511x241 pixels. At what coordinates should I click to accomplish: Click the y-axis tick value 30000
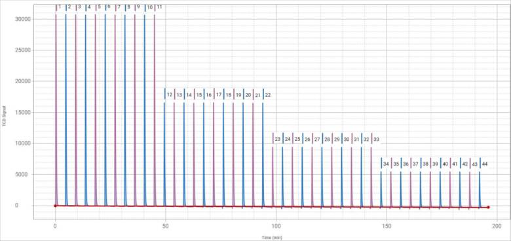pyautogui.click(x=23, y=19)
